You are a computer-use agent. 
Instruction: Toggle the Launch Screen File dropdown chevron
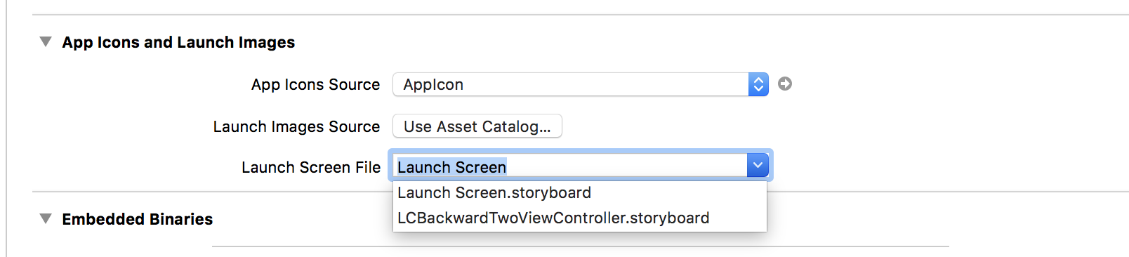(x=758, y=166)
